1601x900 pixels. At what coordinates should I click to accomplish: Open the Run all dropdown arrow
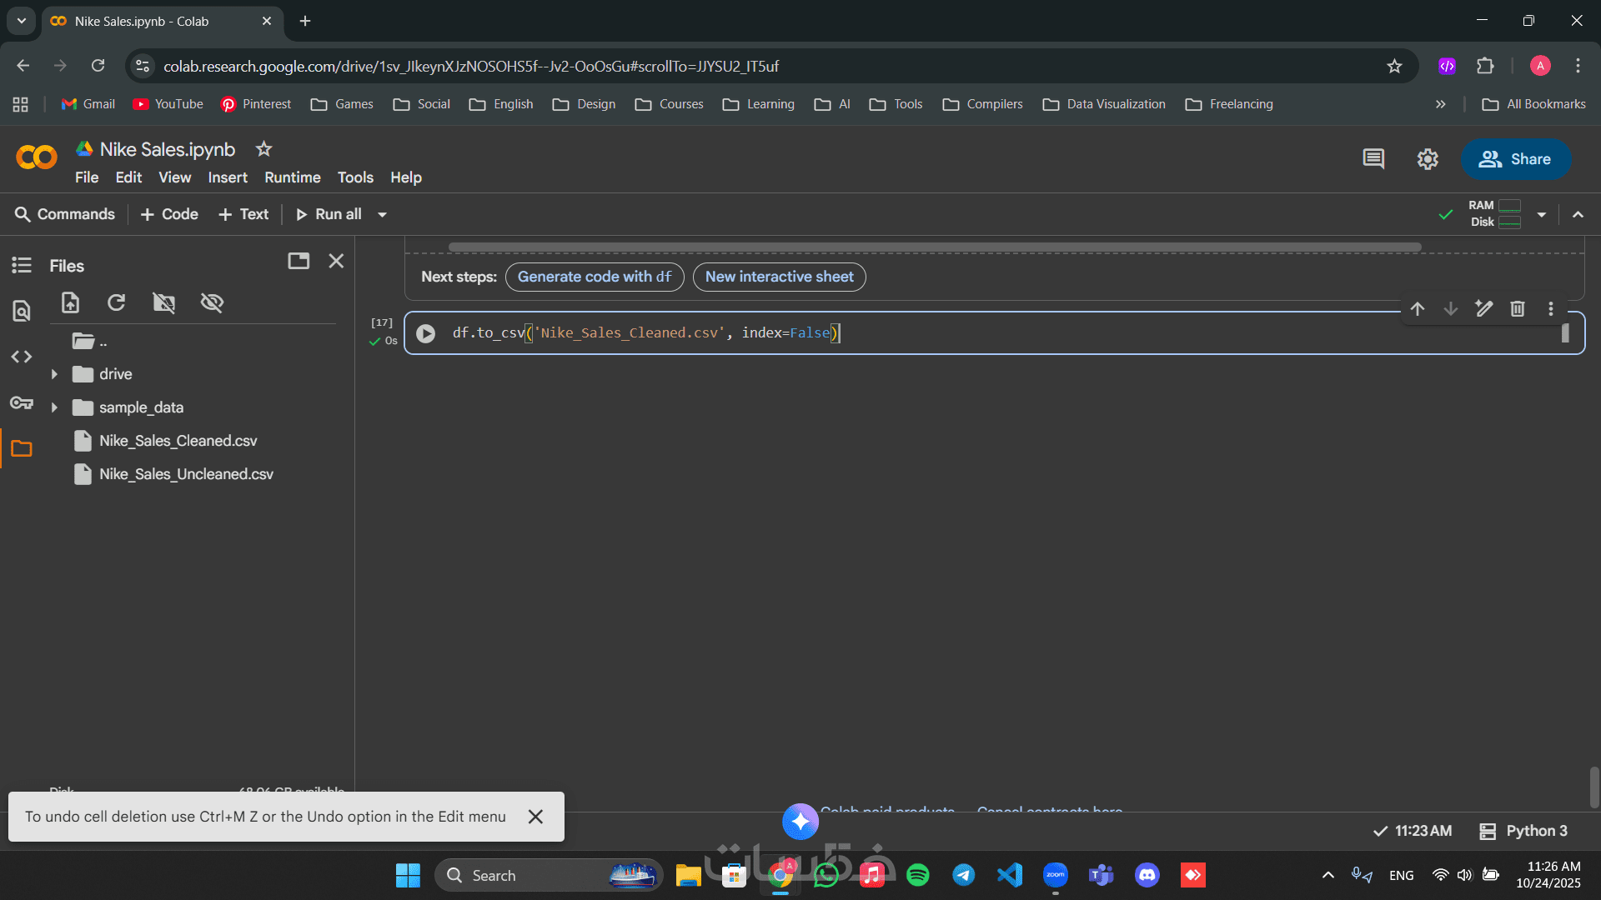383,215
